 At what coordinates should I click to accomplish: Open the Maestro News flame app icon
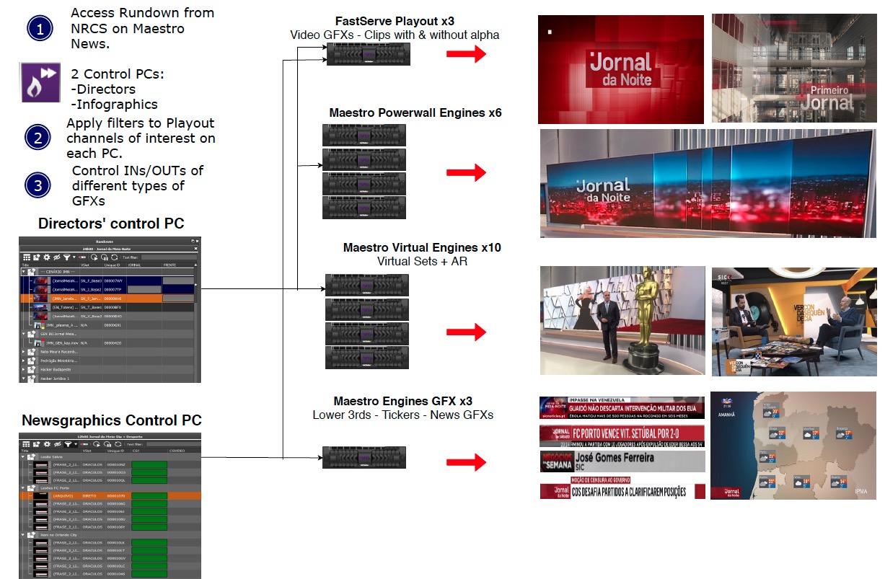(x=40, y=82)
